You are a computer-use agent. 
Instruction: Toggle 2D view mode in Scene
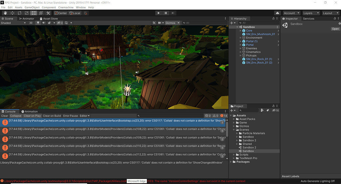pos(31,23)
